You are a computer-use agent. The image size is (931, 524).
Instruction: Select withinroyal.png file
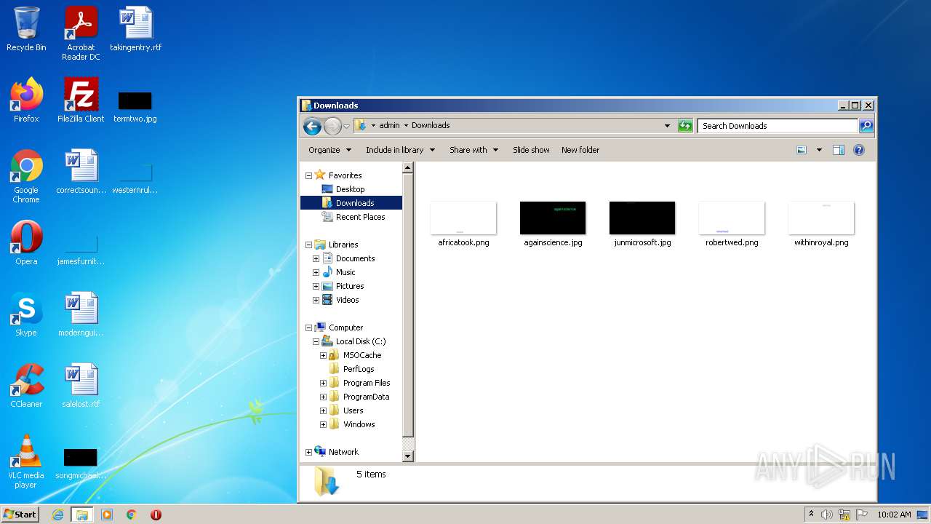pos(821,224)
